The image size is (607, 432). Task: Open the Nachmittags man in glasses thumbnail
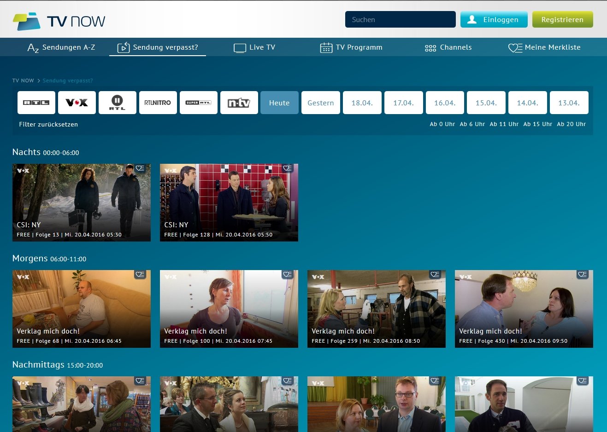click(377, 404)
